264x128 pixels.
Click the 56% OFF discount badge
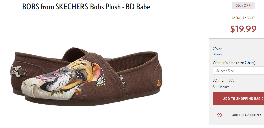click(243, 5)
